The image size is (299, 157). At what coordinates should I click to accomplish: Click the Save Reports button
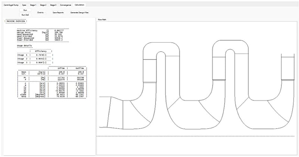(58, 12)
